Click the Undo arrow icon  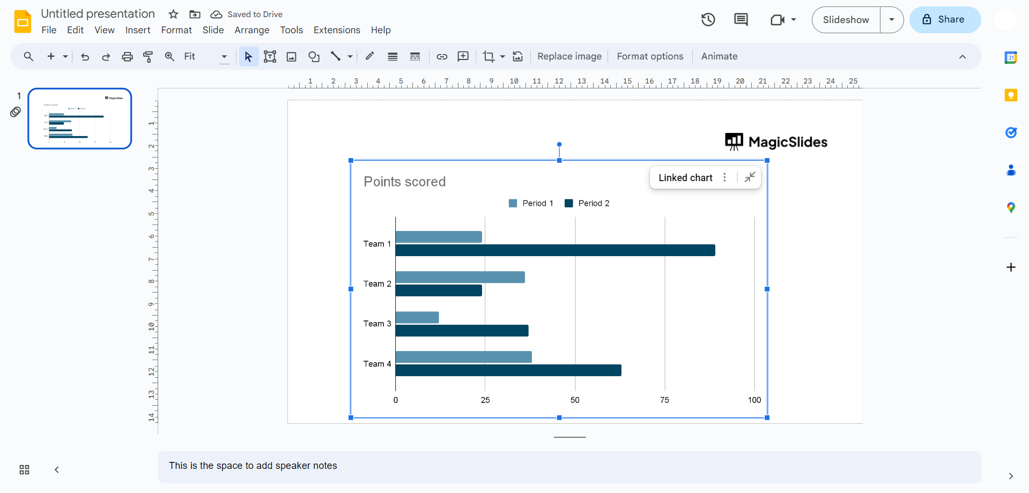pyautogui.click(x=85, y=57)
